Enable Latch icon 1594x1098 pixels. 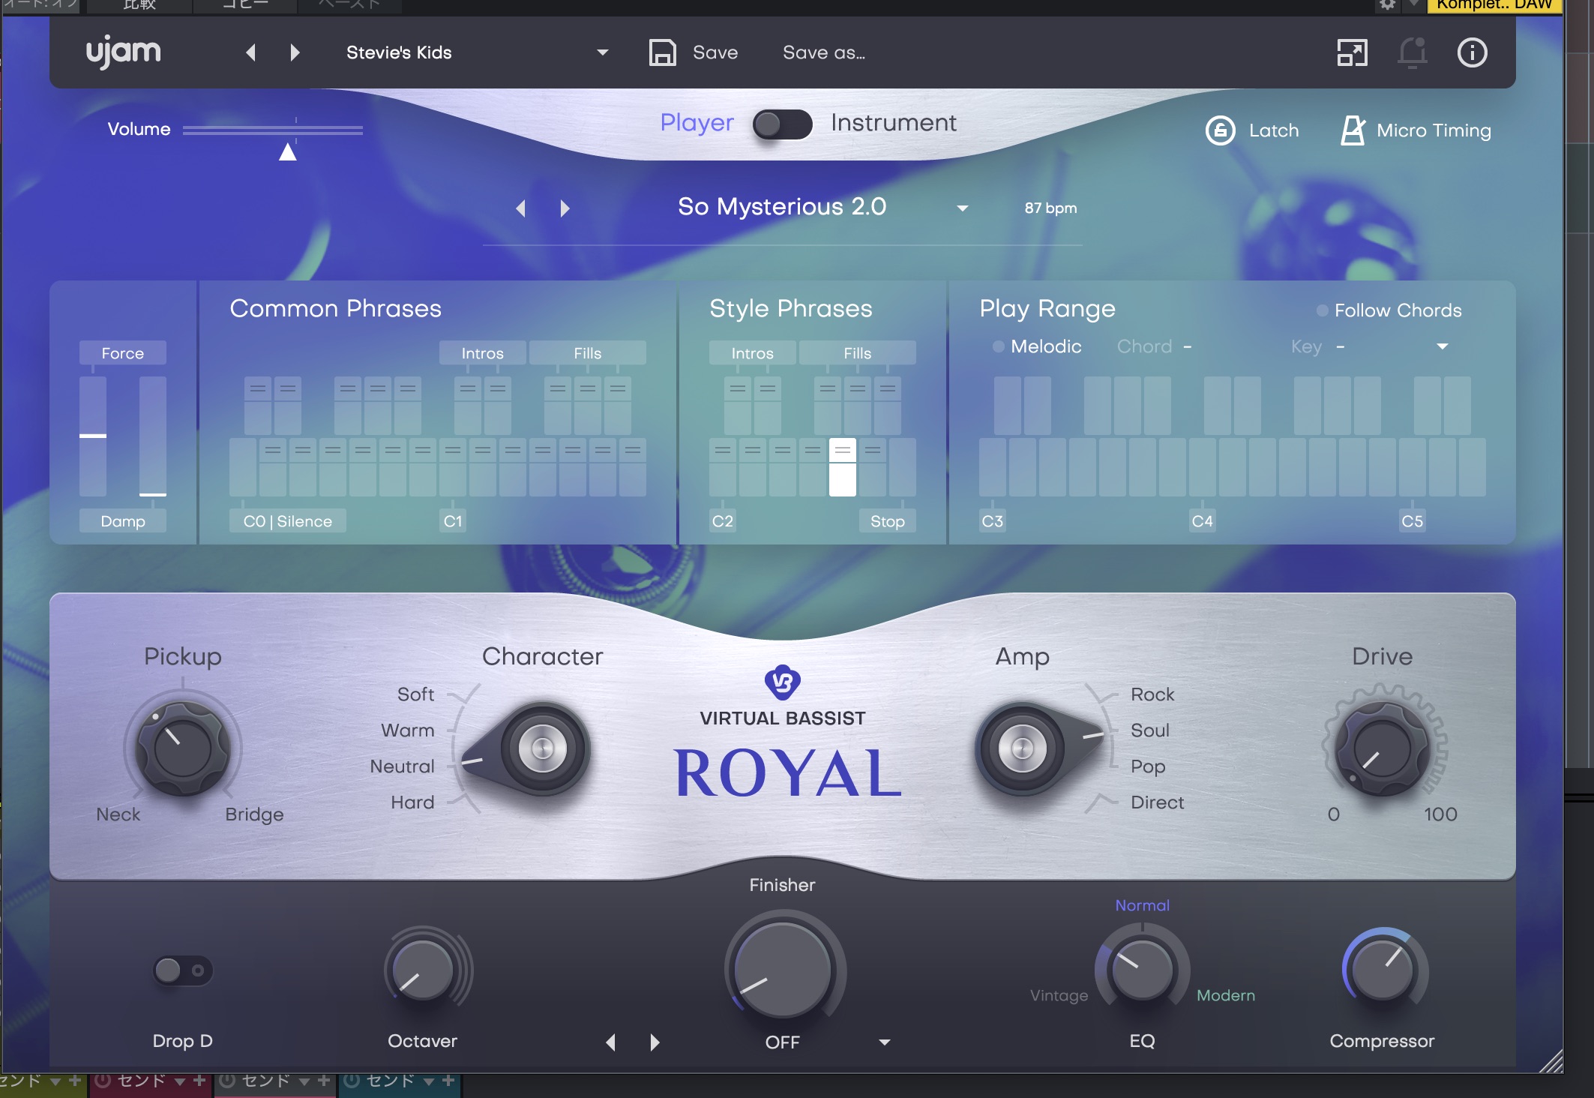point(1220,130)
